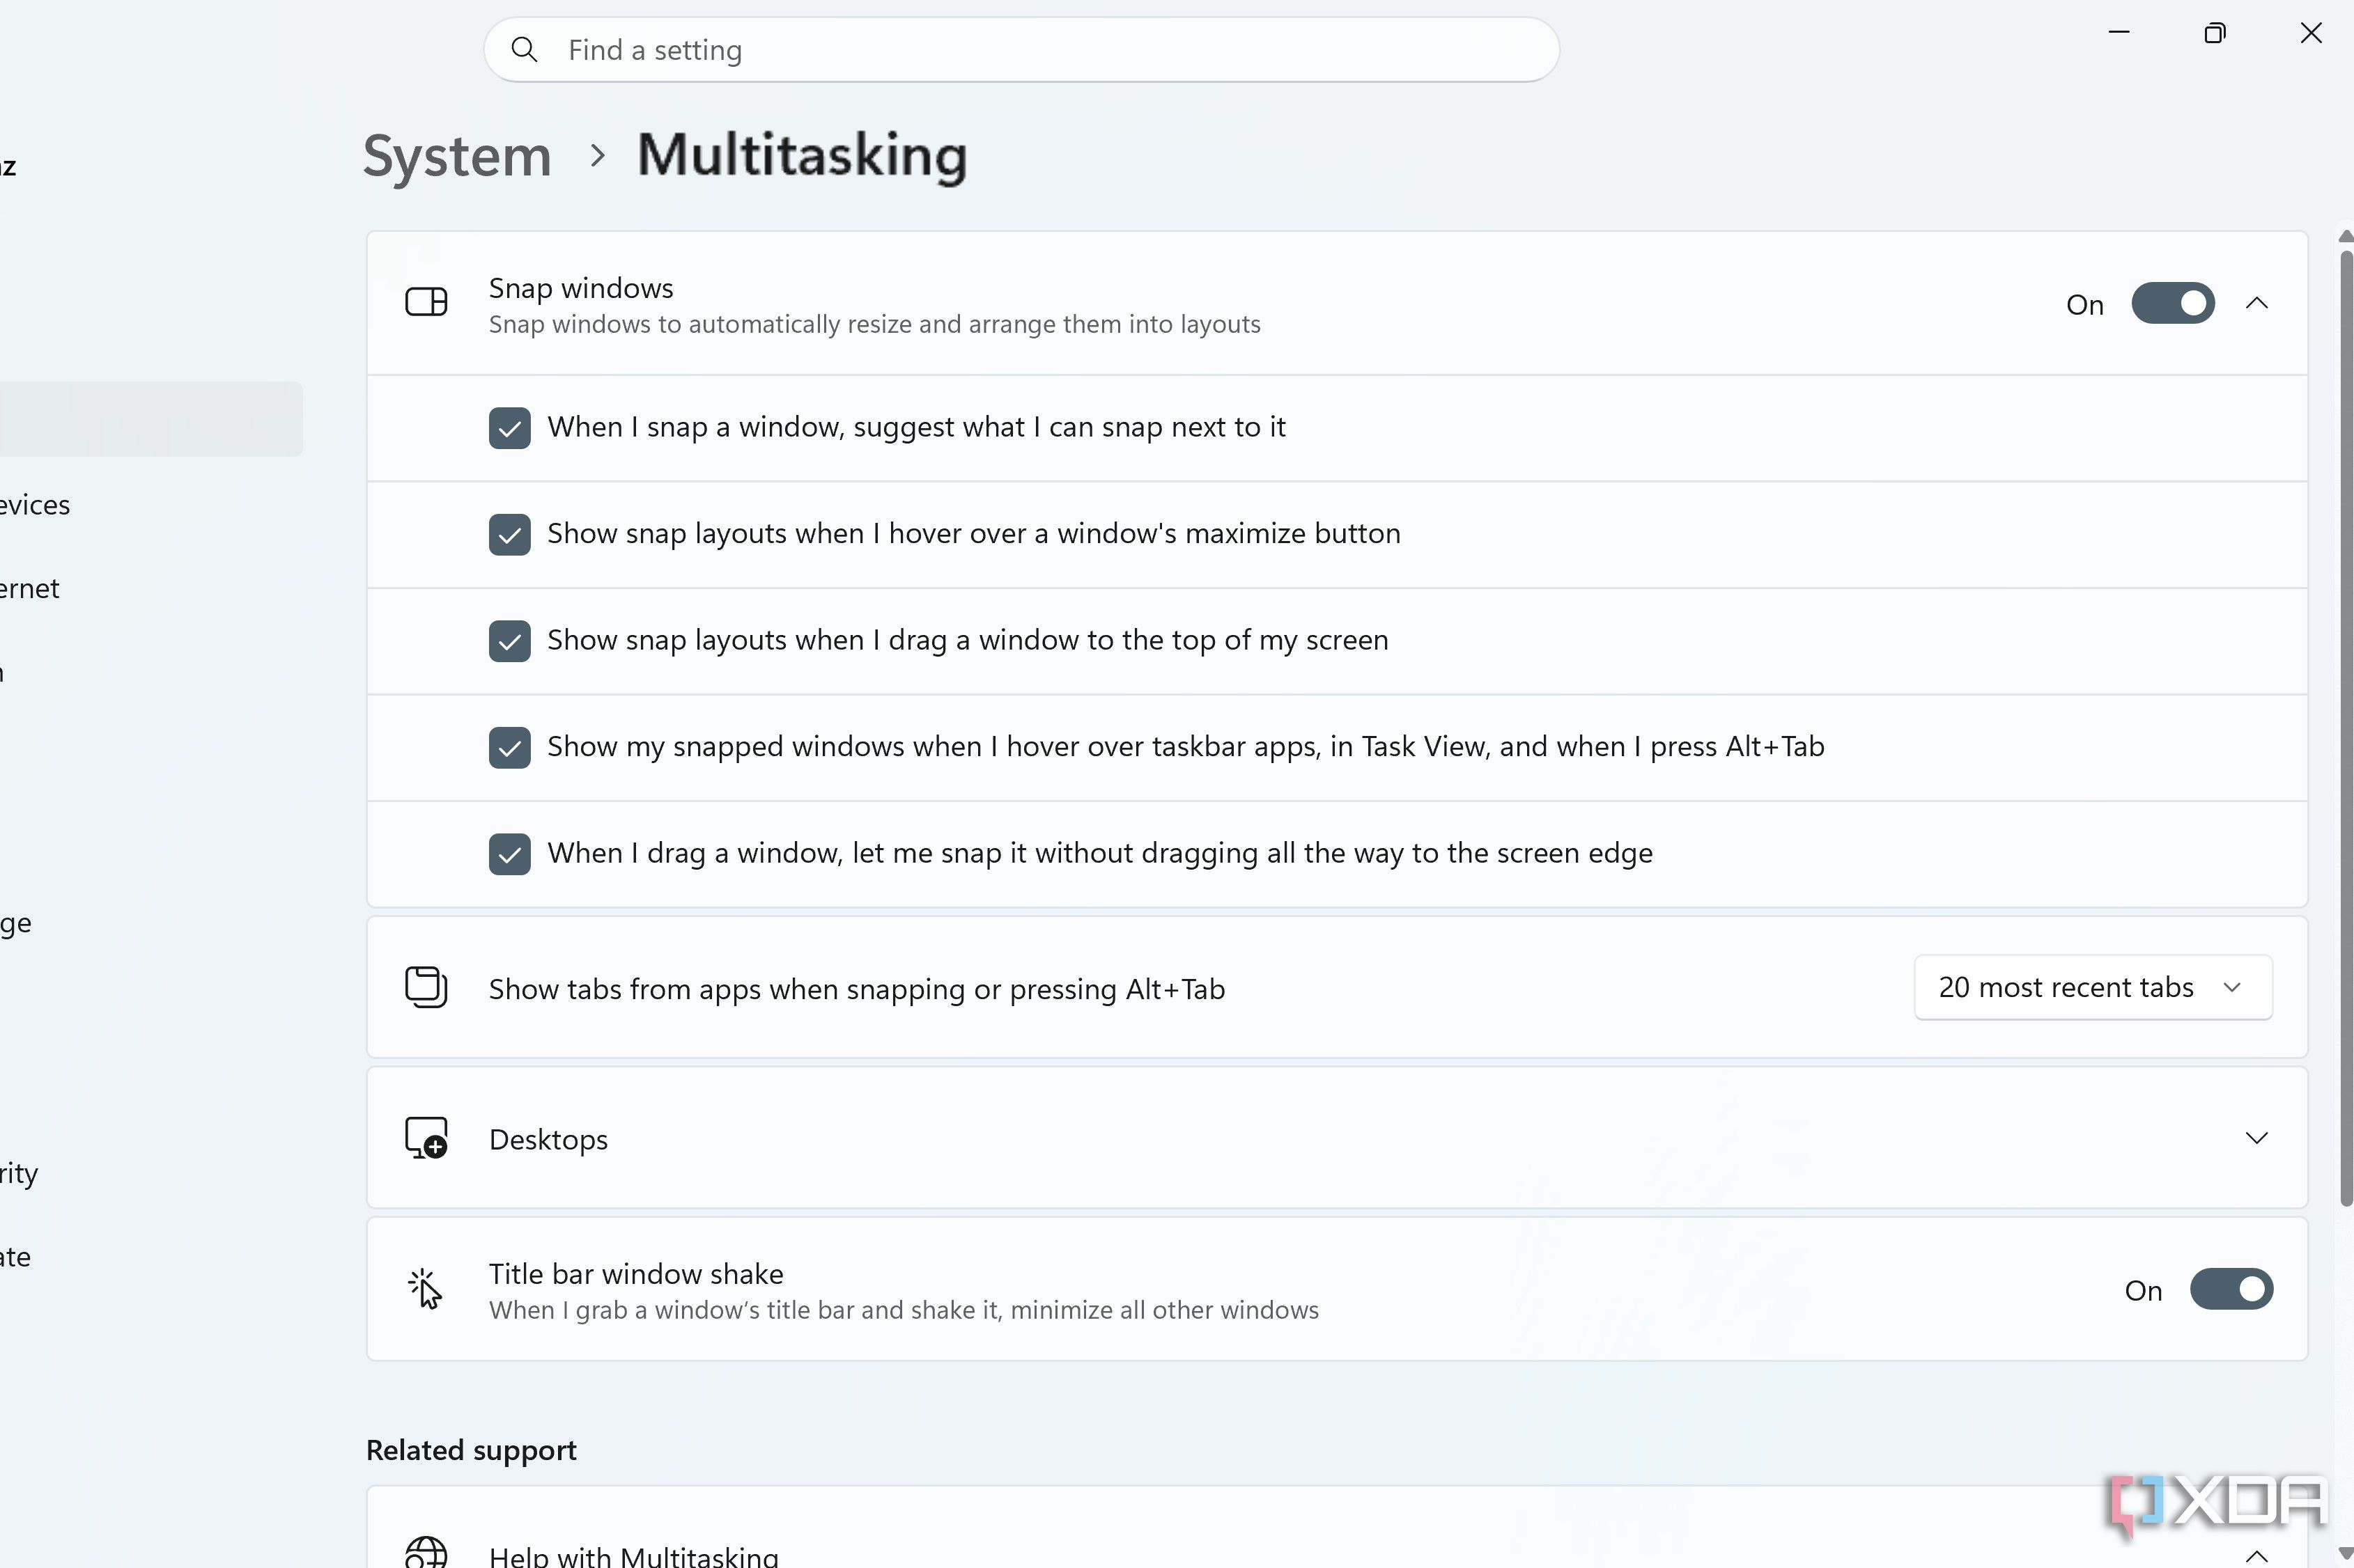Image resolution: width=2354 pixels, height=1568 pixels.
Task: Click the search magnifier icon
Action: (x=524, y=49)
